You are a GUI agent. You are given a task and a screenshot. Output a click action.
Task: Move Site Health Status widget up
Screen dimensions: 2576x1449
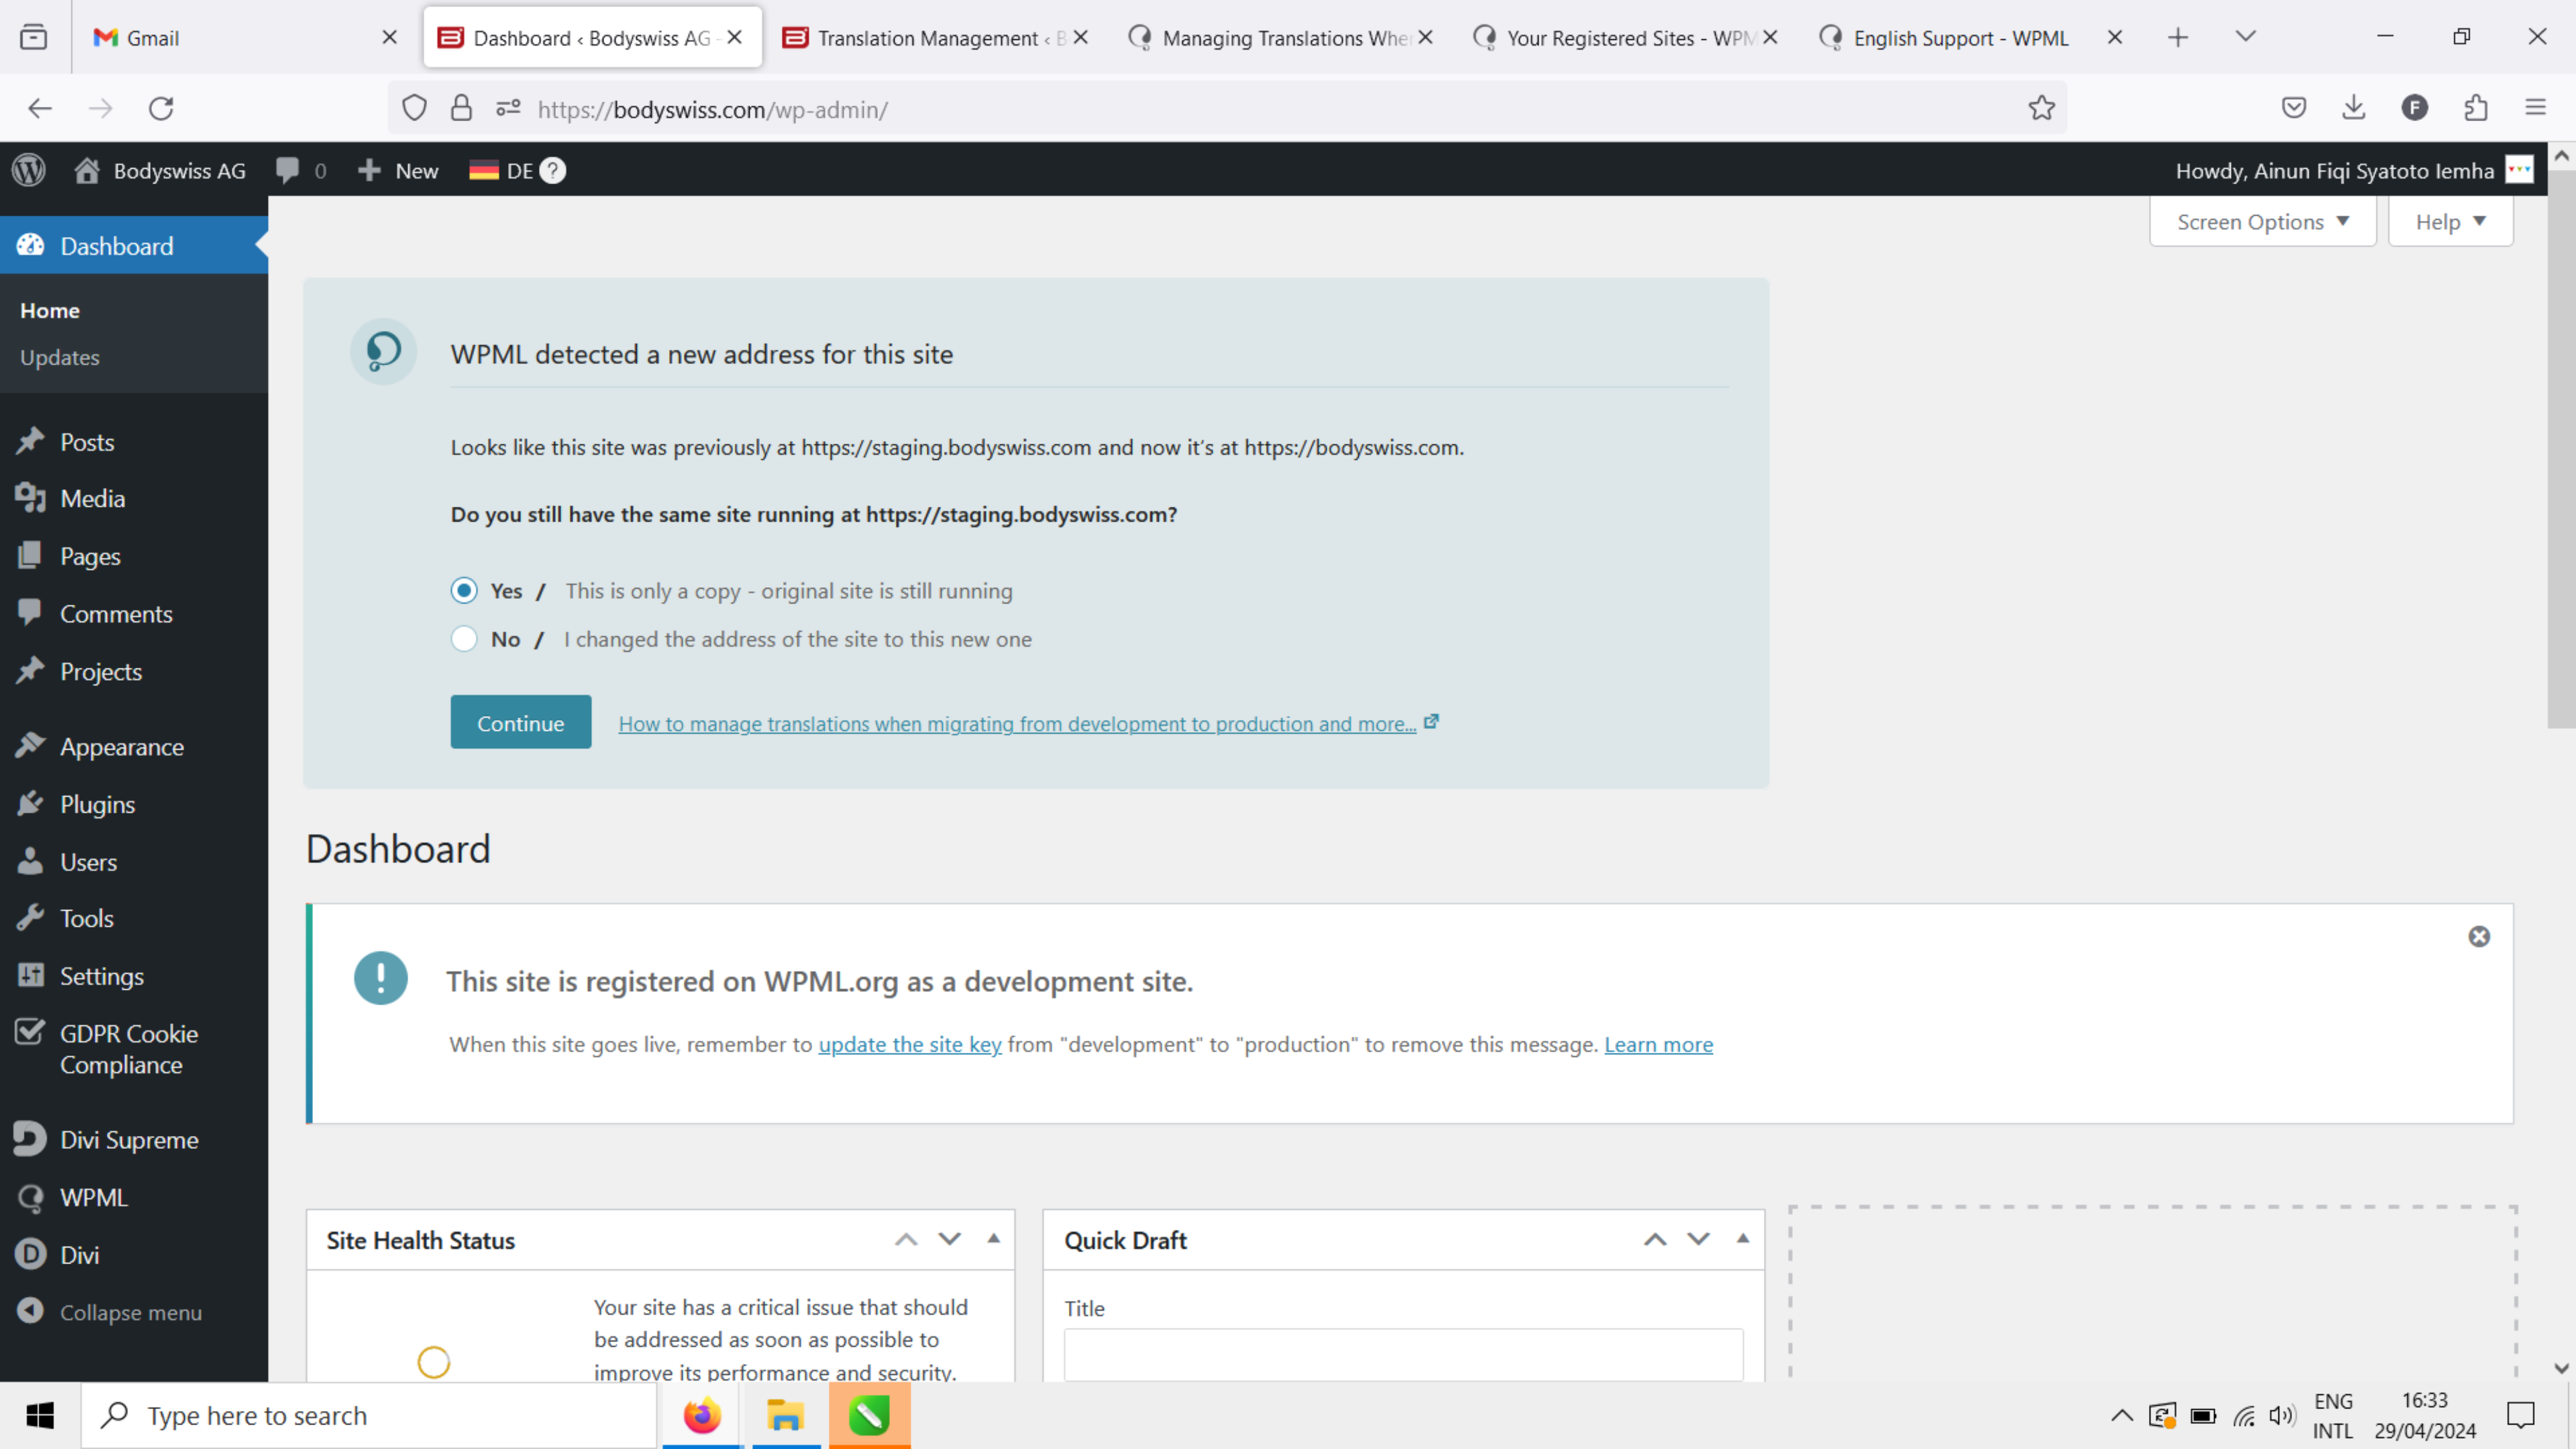[x=906, y=1240]
